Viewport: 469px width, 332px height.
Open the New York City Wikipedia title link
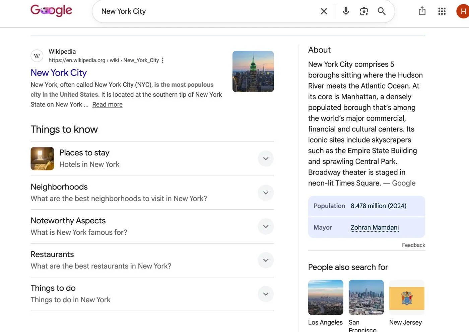(59, 73)
